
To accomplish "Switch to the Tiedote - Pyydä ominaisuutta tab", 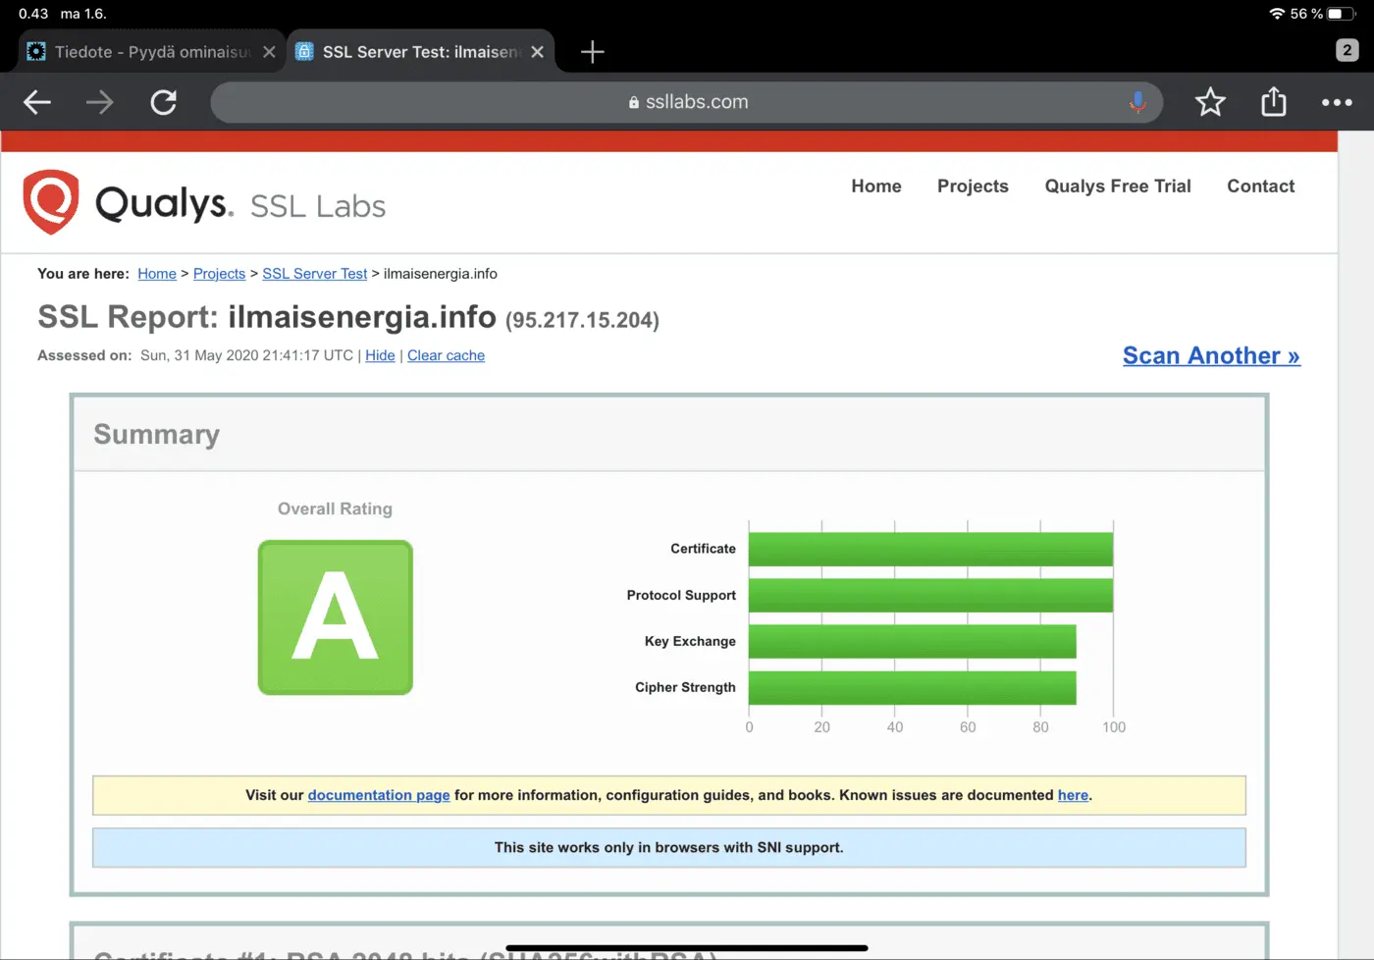I will (151, 52).
